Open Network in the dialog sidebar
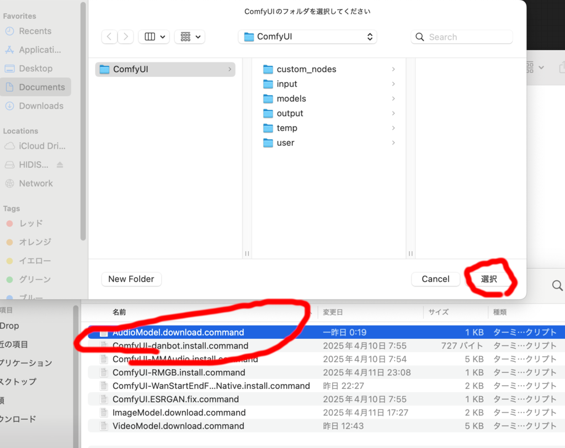Viewport: 565px width, 448px height. click(35, 184)
